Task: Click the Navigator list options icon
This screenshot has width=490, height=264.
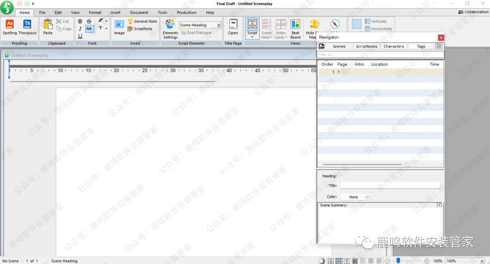Action: 439,46
